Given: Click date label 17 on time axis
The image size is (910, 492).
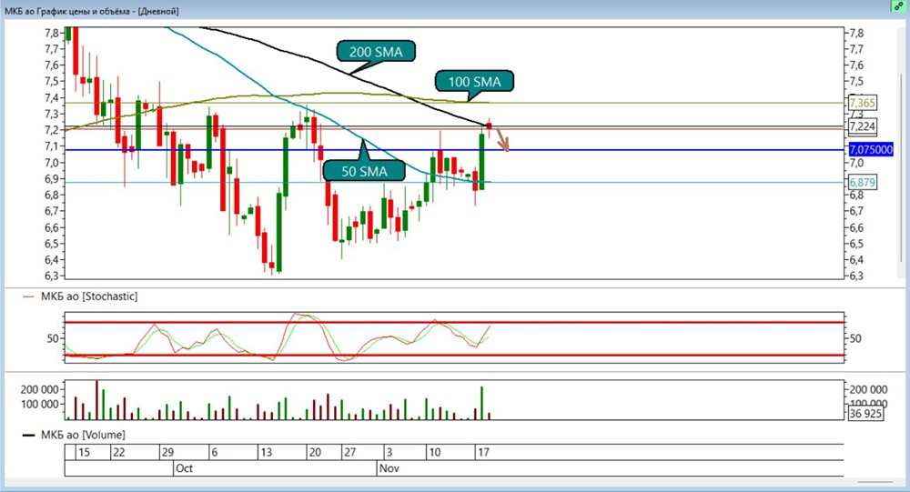Looking at the screenshot, I should [483, 452].
